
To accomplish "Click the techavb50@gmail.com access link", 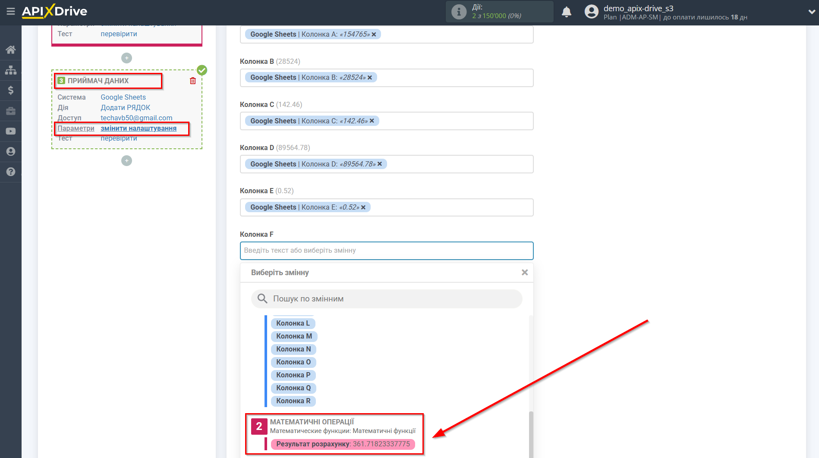I will [x=136, y=118].
